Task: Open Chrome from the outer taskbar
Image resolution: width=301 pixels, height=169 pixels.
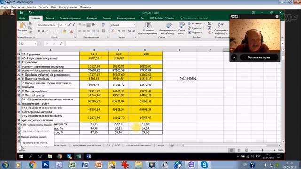Action: pyautogui.click(x=32, y=165)
